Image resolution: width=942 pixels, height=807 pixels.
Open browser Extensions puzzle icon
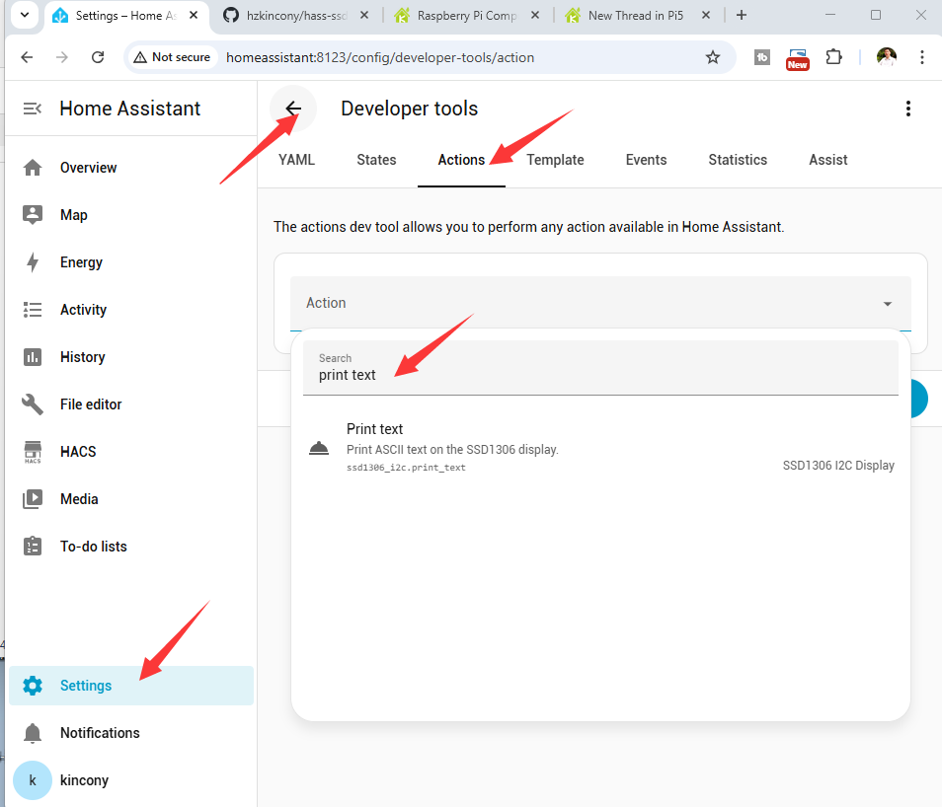[x=833, y=57]
